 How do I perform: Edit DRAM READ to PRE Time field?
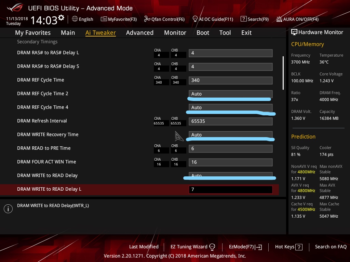click(231, 149)
